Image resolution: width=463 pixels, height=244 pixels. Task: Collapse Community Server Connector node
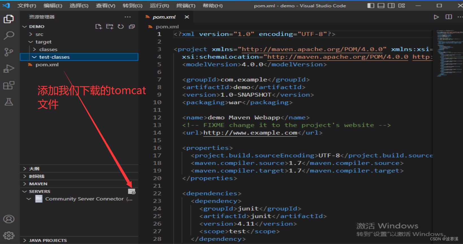[29, 199]
